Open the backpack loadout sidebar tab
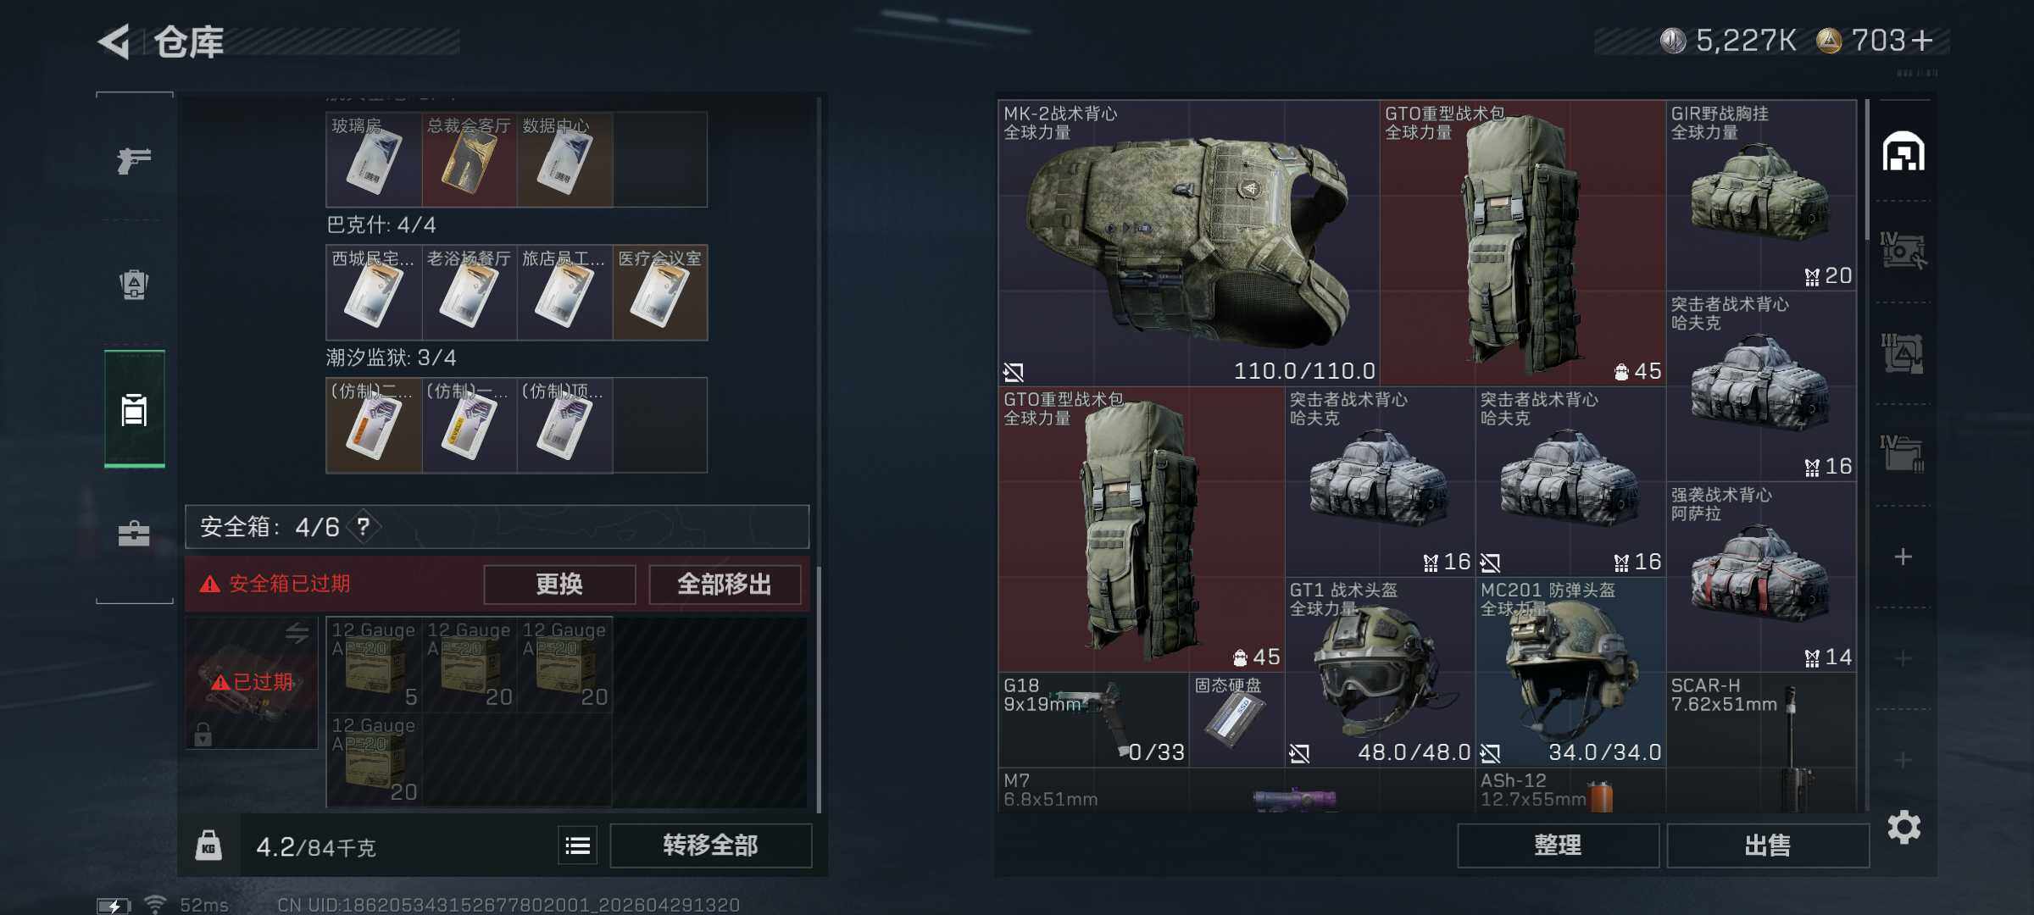This screenshot has width=2034, height=915. 134,284
